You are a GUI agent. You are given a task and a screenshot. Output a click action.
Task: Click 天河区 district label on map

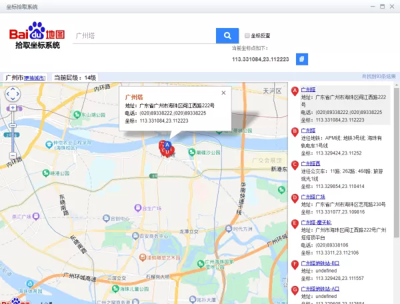(272, 91)
